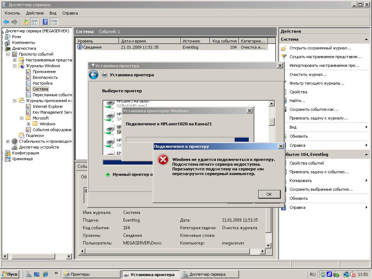Expand the Настраиваемые представления node
The width and height of the screenshot is (372, 279).
[15, 60]
